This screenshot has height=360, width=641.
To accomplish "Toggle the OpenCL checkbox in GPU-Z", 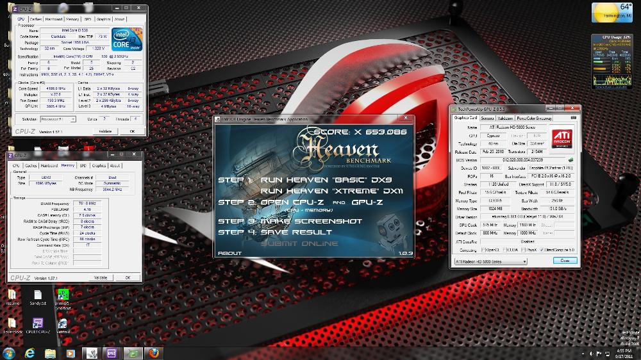I will tap(483, 250).
